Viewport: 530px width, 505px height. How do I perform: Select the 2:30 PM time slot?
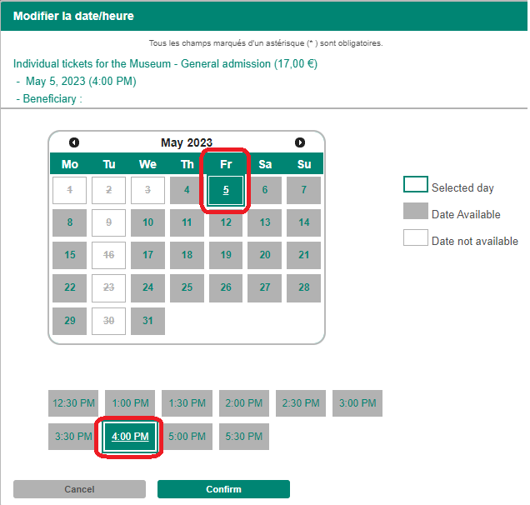coord(301,403)
